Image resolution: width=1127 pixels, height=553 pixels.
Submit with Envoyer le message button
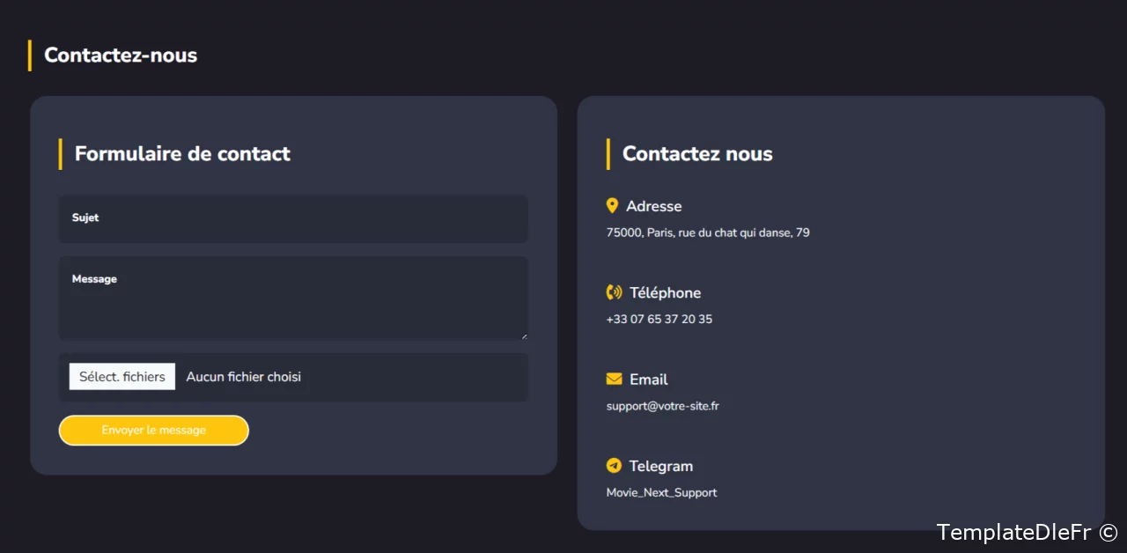154,431
